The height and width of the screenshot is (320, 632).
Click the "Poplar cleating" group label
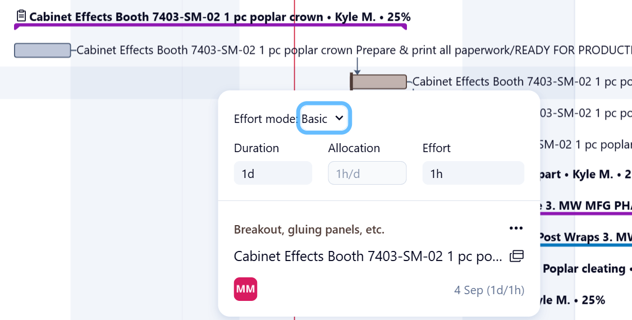tap(584, 269)
